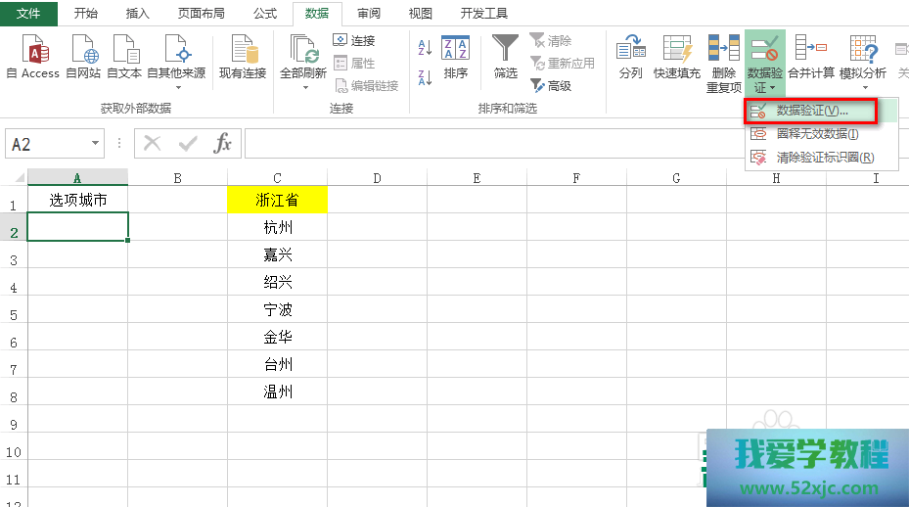Select the yellow 浙江省 cell C1

[277, 201]
